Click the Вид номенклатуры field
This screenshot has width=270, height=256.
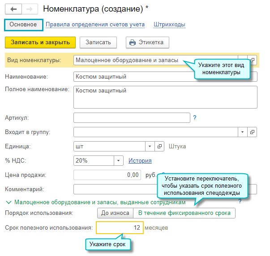click(x=156, y=60)
